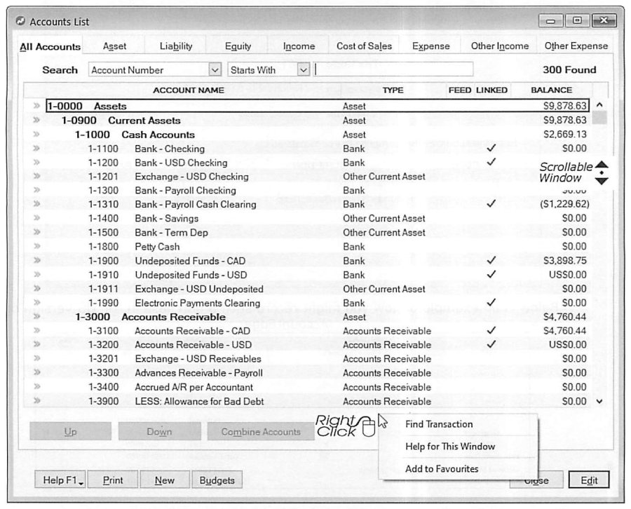Open detail arrow for Electronic Payments Clearing
This screenshot has height=509, width=631.
(x=36, y=302)
